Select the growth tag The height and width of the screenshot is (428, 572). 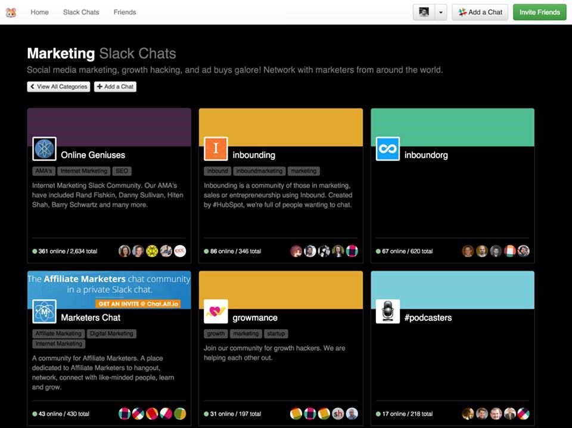[x=216, y=334]
